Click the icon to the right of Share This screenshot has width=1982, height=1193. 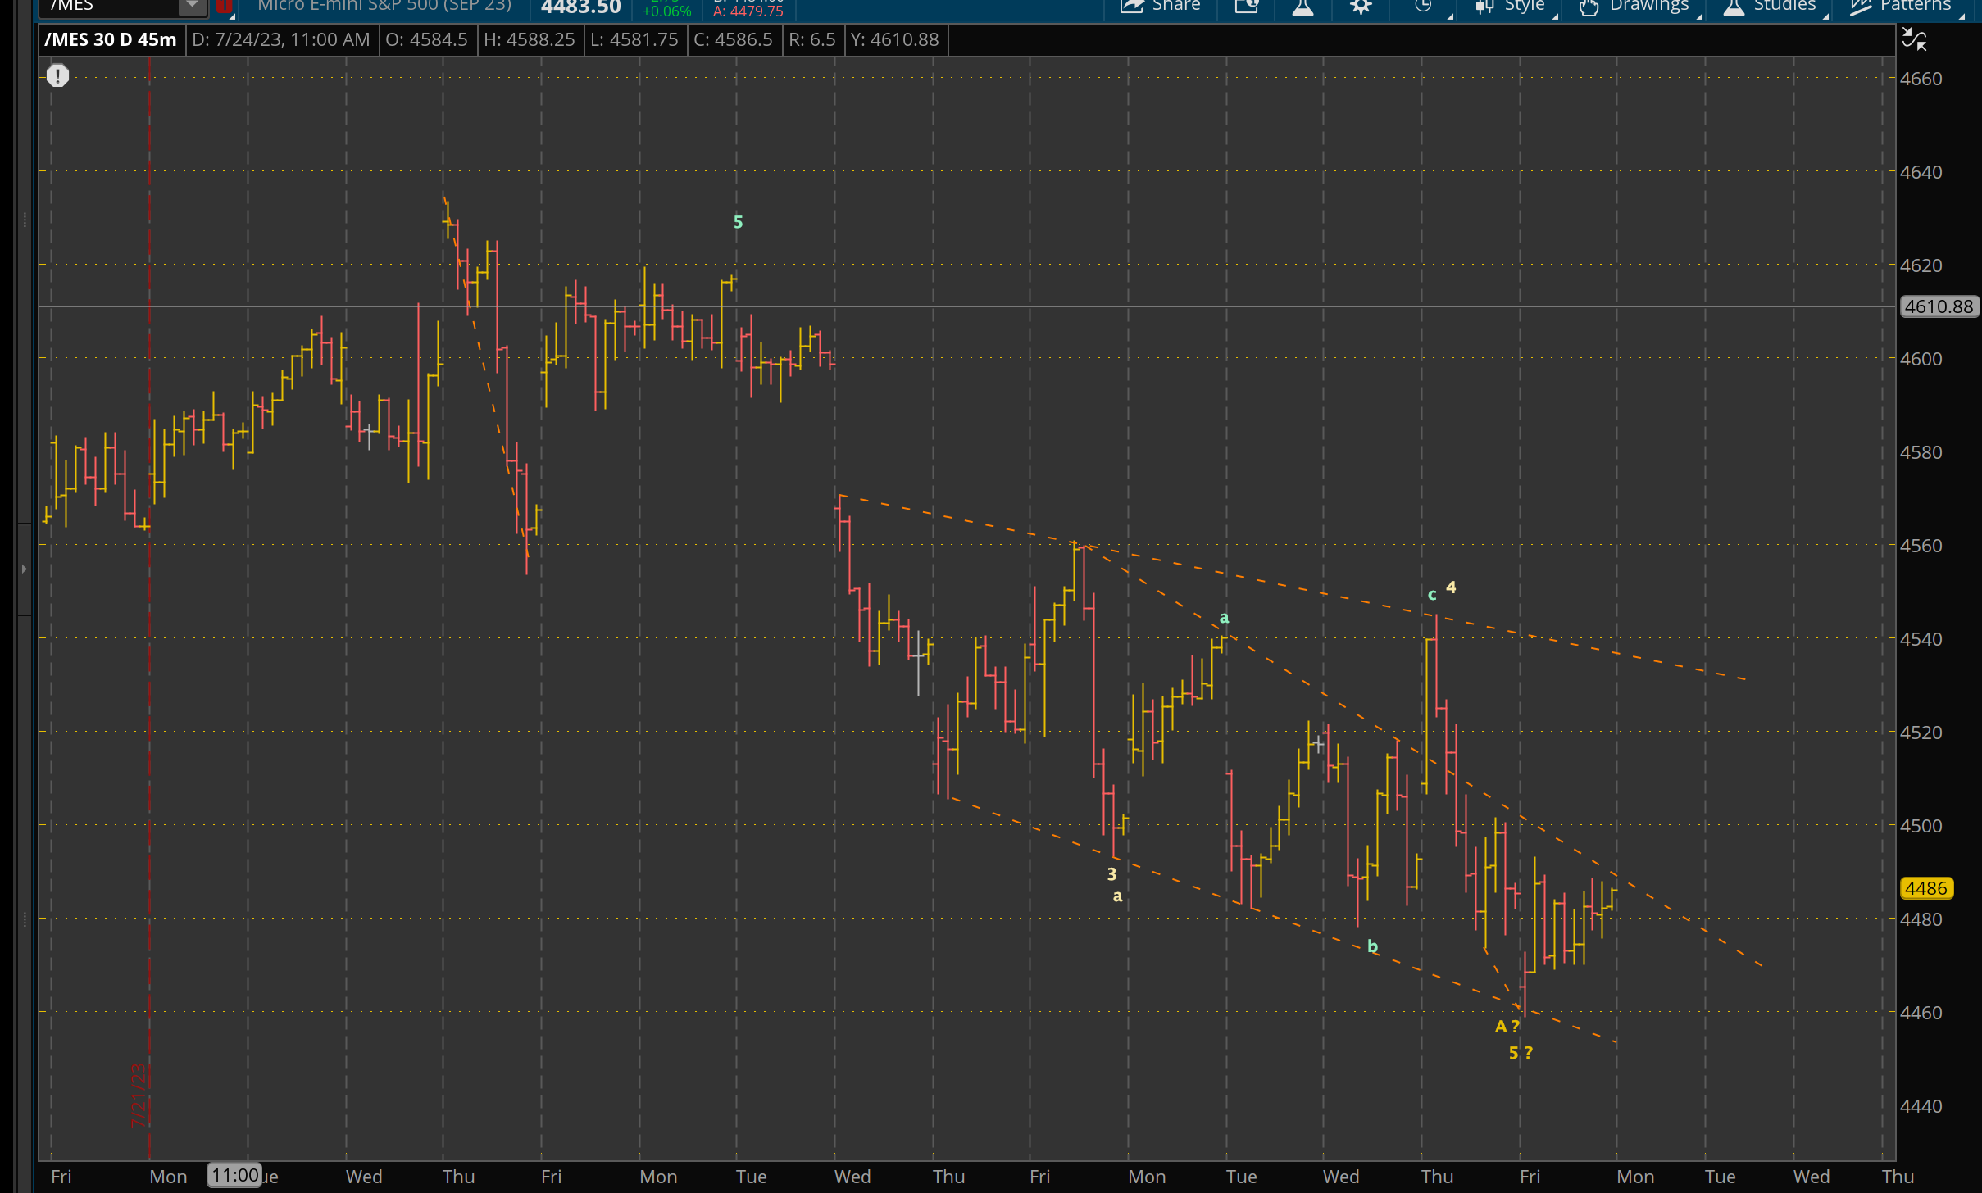[x=1246, y=7]
